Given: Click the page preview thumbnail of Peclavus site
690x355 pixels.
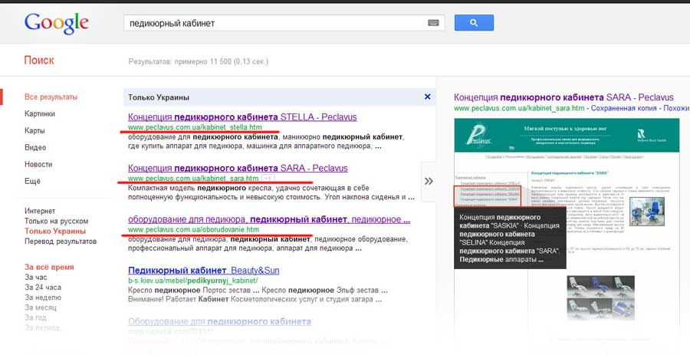Looking at the screenshot, I should tap(567, 225).
